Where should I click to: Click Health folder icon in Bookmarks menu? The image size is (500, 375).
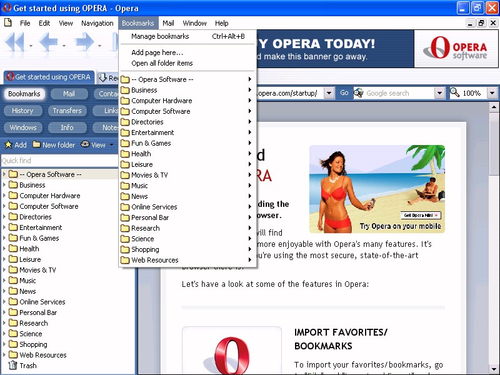[125, 154]
